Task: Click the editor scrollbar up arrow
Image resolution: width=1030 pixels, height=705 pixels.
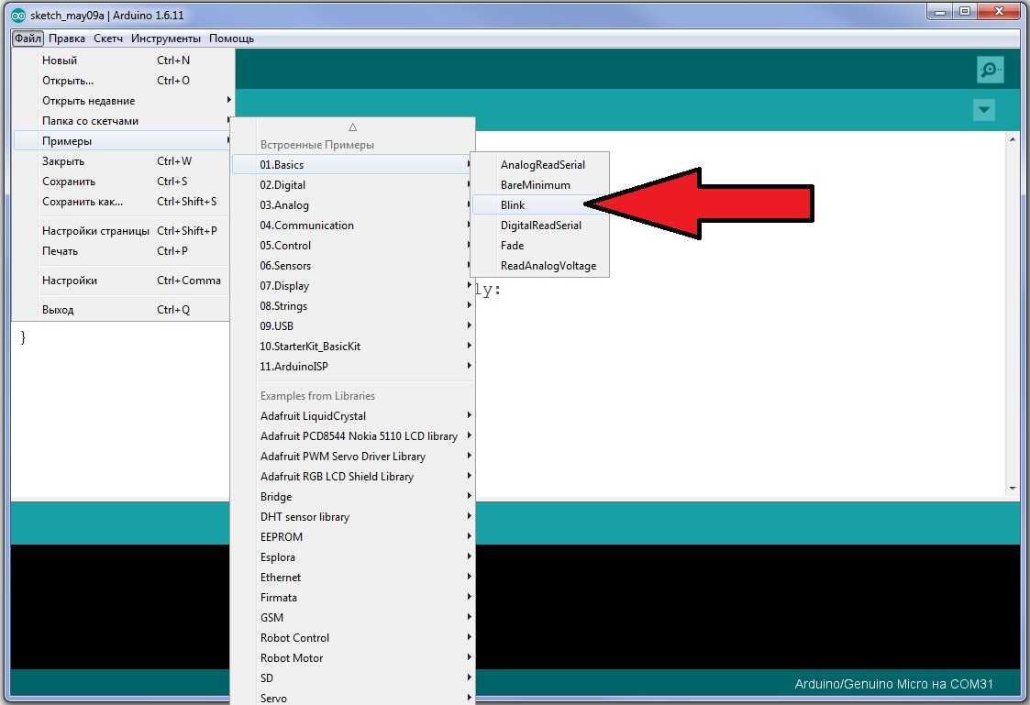Action: (1013, 139)
